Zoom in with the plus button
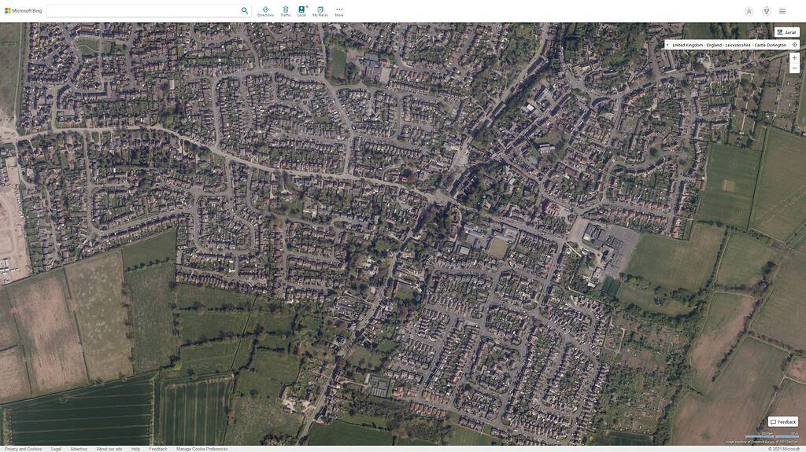 click(794, 58)
